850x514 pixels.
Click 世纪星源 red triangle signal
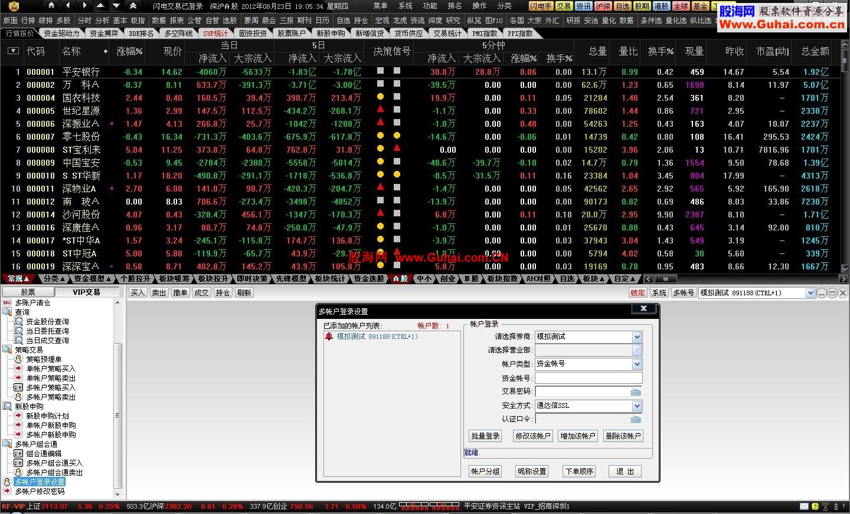[x=380, y=109]
